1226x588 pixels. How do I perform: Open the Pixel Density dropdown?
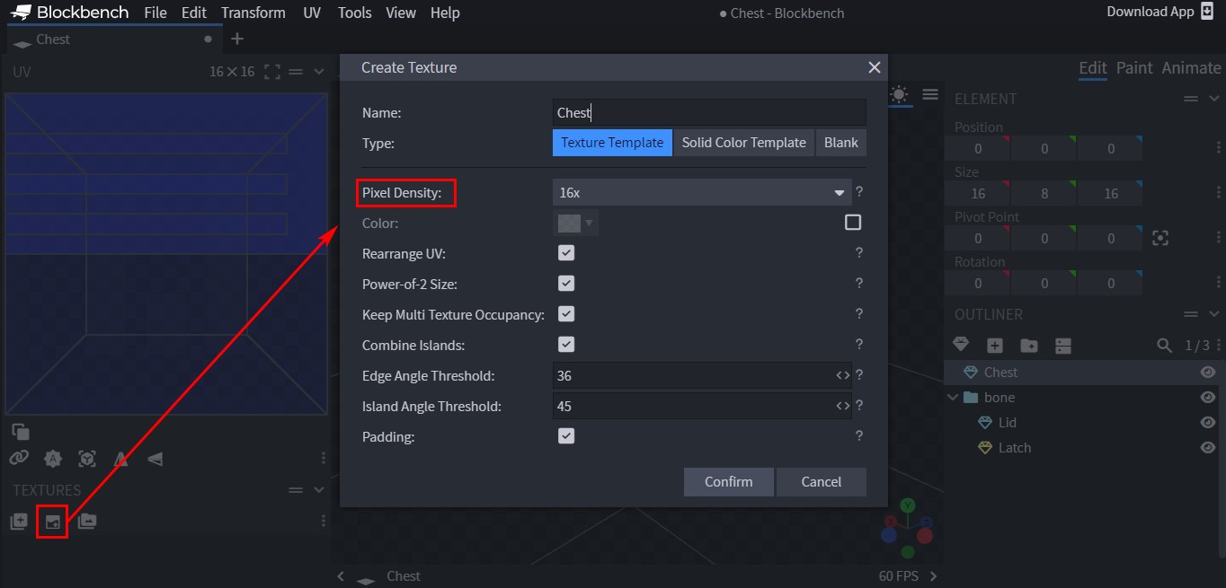click(702, 192)
